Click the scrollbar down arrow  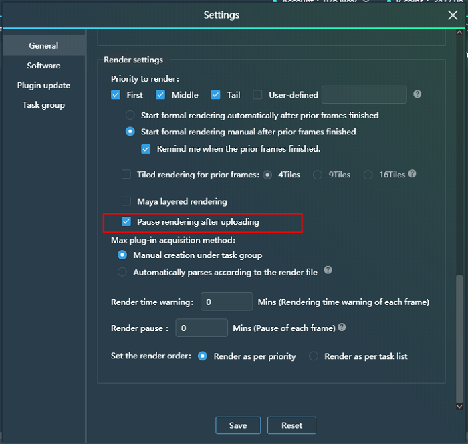click(x=459, y=405)
